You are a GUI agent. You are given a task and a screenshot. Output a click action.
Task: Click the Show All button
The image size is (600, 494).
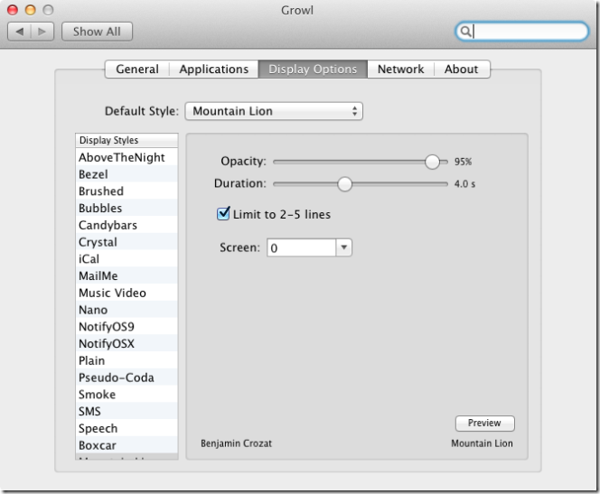click(97, 32)
